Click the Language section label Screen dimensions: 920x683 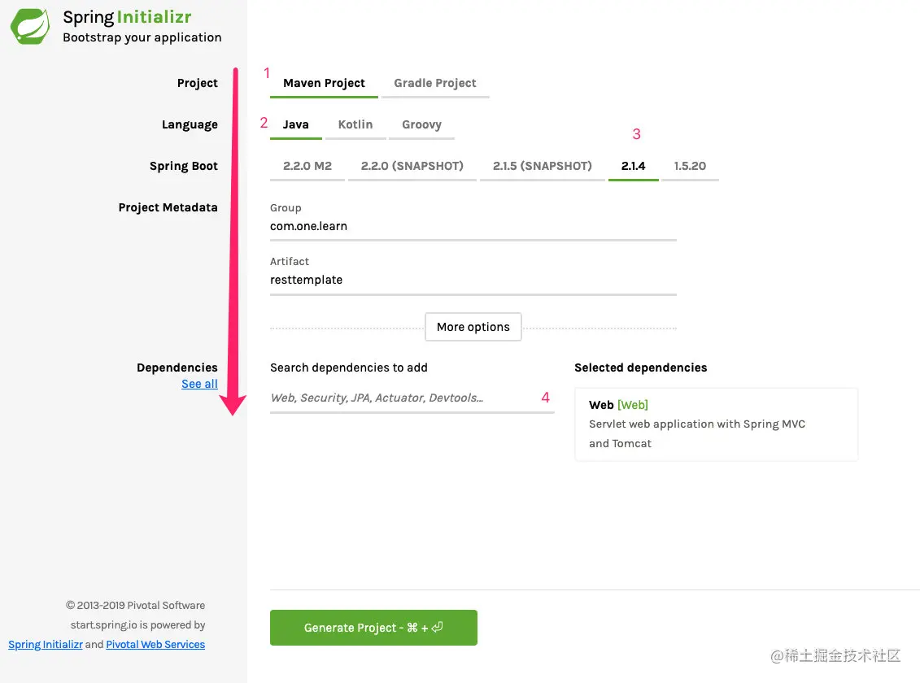point(190,125)
